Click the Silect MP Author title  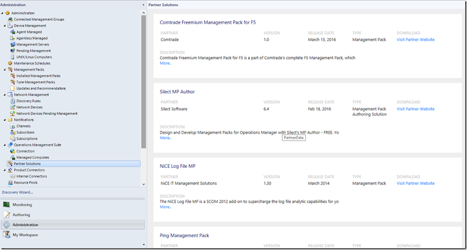tap(177, 91)
